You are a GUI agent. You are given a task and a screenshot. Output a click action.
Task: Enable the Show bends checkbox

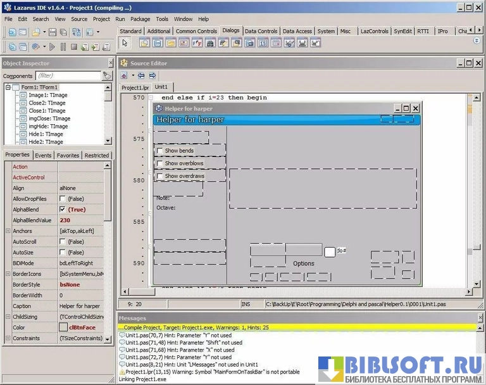coord(160,151)
